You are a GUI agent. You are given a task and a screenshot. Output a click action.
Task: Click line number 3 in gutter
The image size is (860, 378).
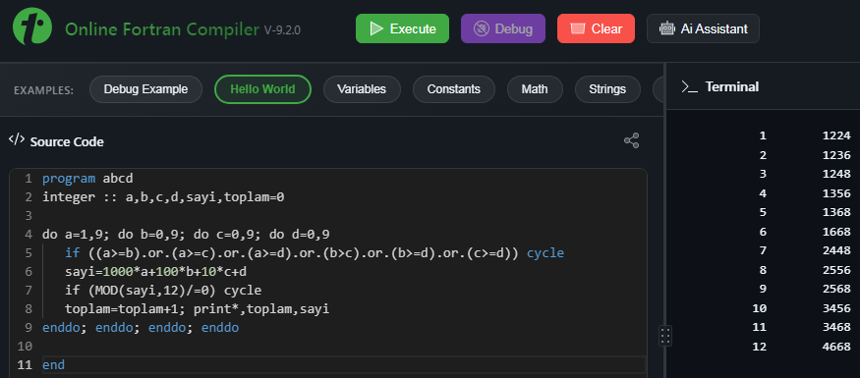point(29,216)
